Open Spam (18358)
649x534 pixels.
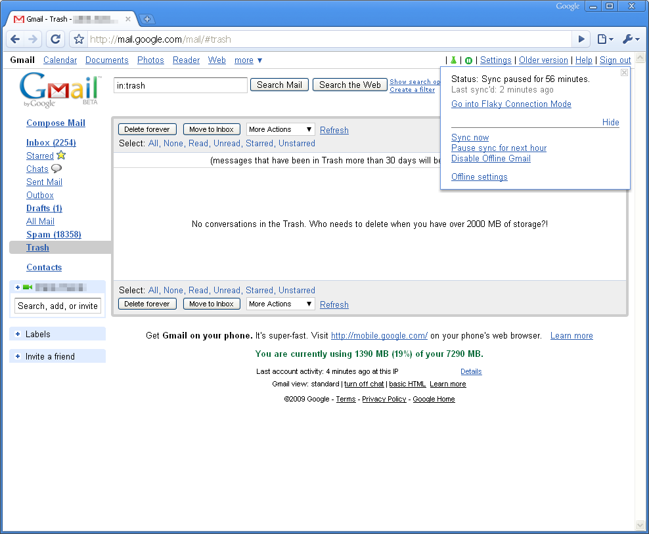pos(54,234)
